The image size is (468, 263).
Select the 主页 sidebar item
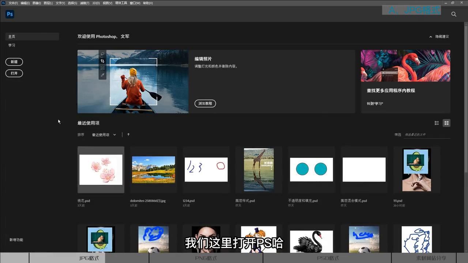pos(12,37)
